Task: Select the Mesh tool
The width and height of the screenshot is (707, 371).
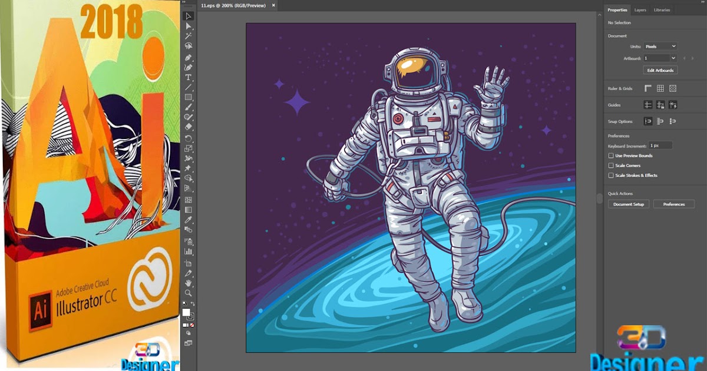Action: (189, 200)
